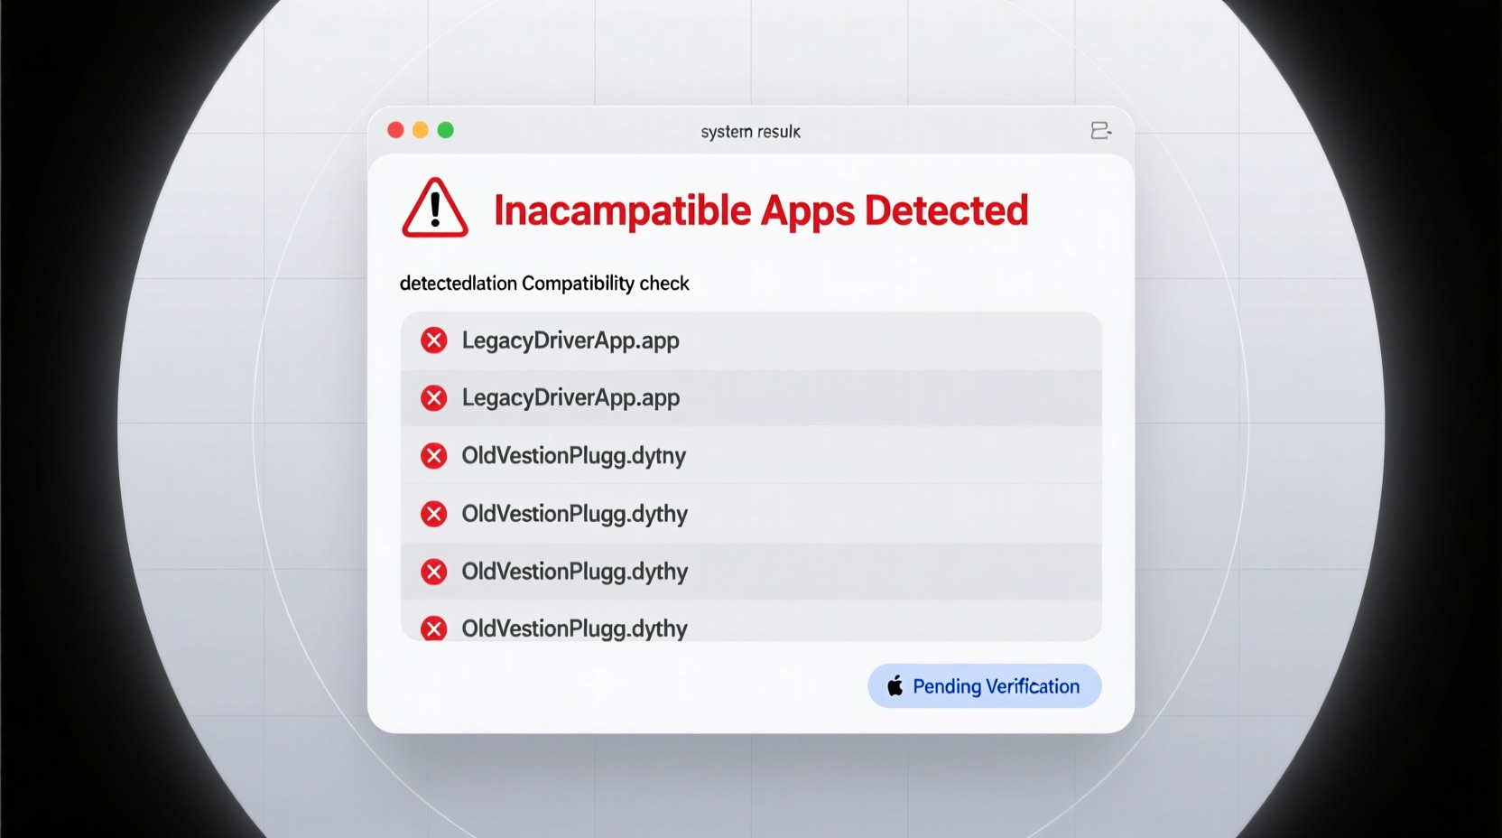The width and height of the screenshot is (1502, 838).
Task: Click the red warning triangle icon
Action: click(x=435, y=209)
